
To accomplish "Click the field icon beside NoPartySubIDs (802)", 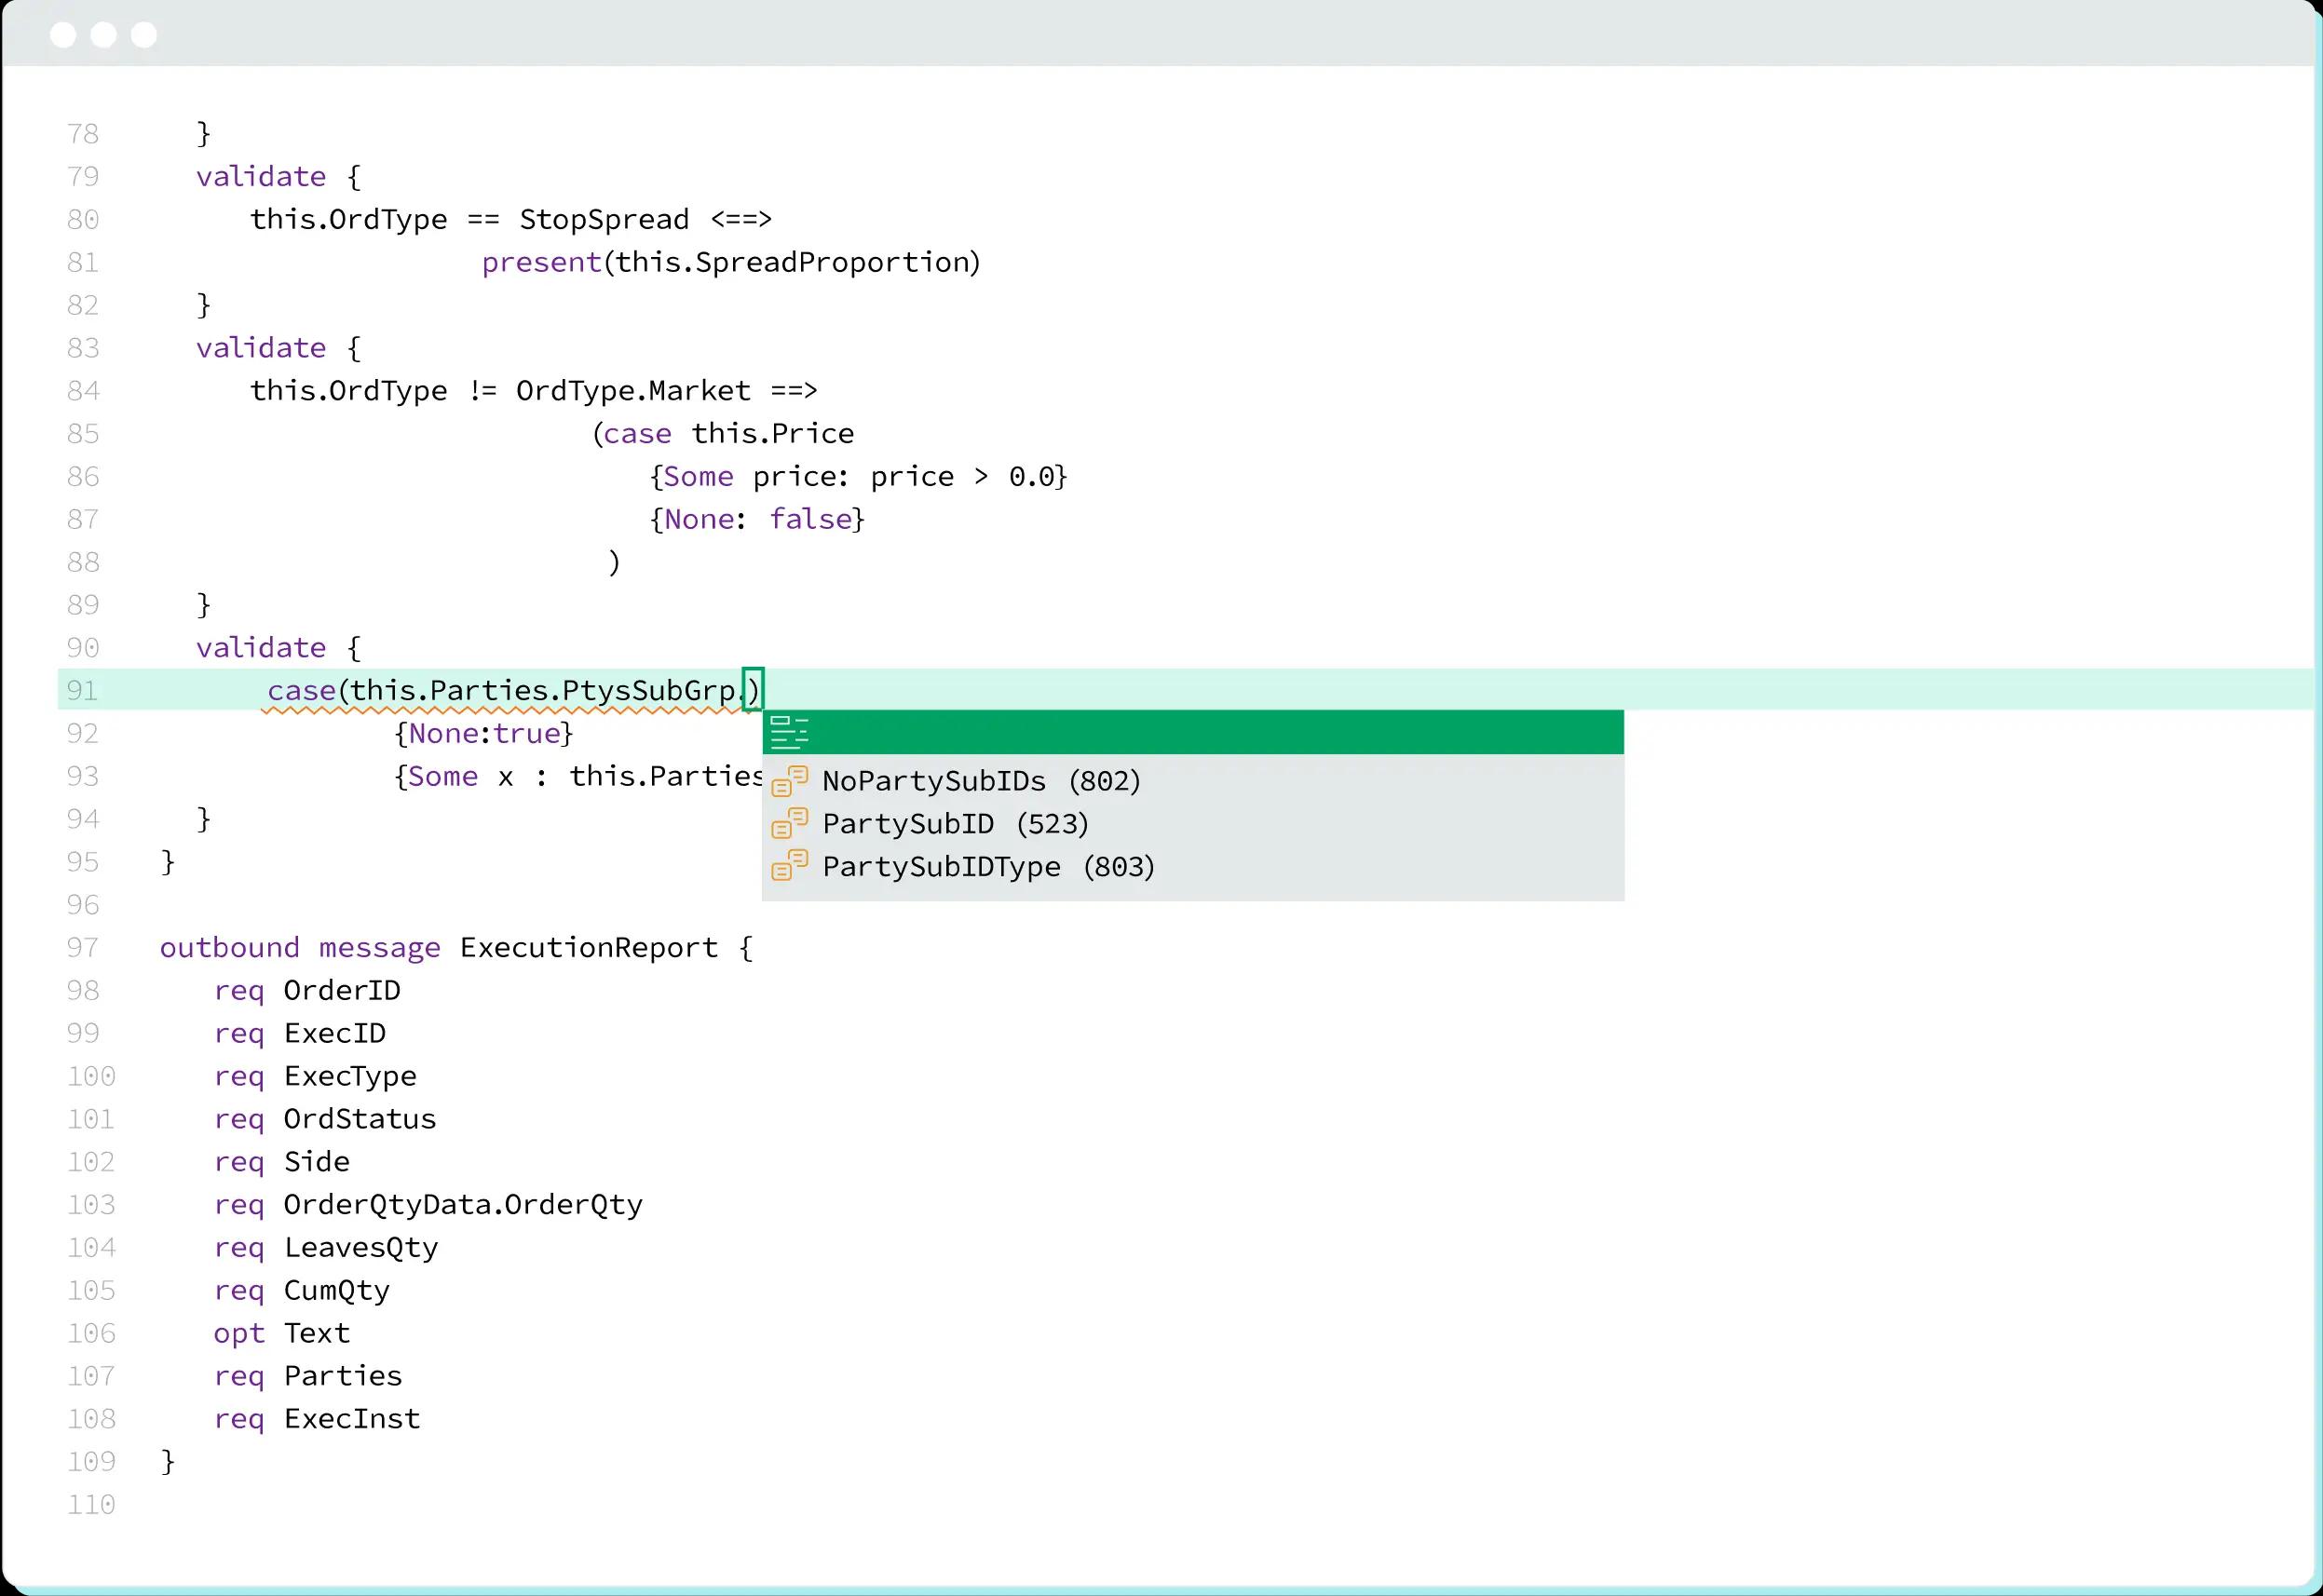I will click(x=790, y=781).
